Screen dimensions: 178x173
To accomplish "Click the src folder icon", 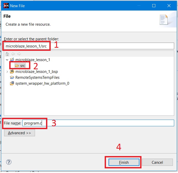I will pyautogui.click(x=17, y=66).
